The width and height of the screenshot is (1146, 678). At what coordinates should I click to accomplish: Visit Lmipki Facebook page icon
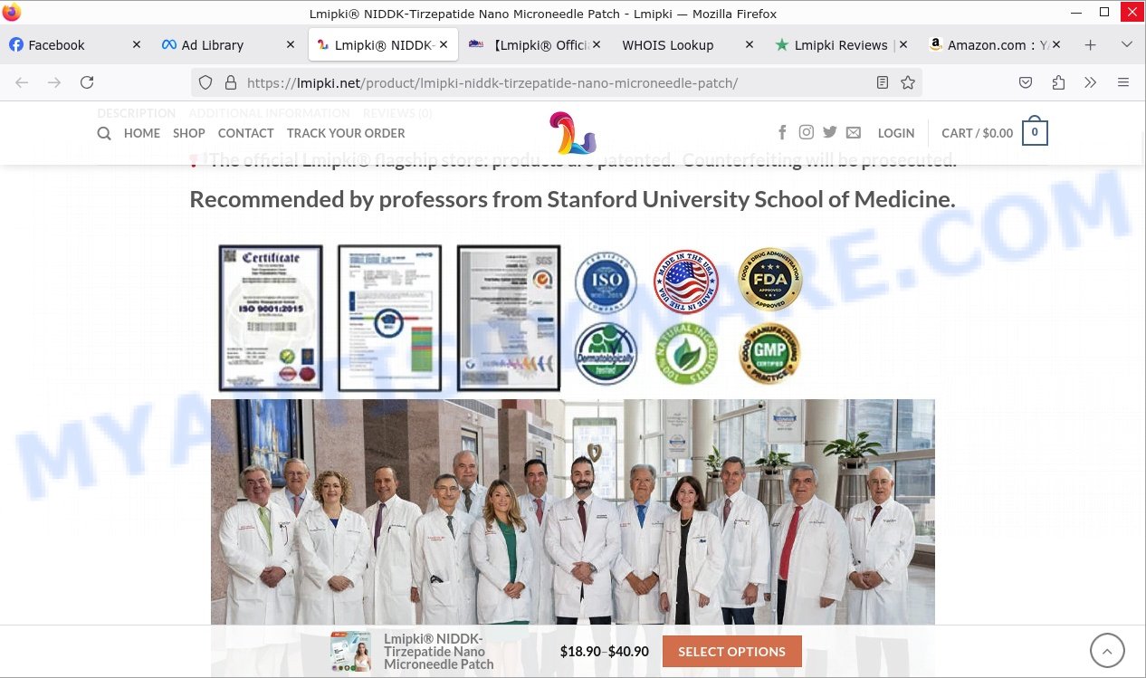coord(782,133)
